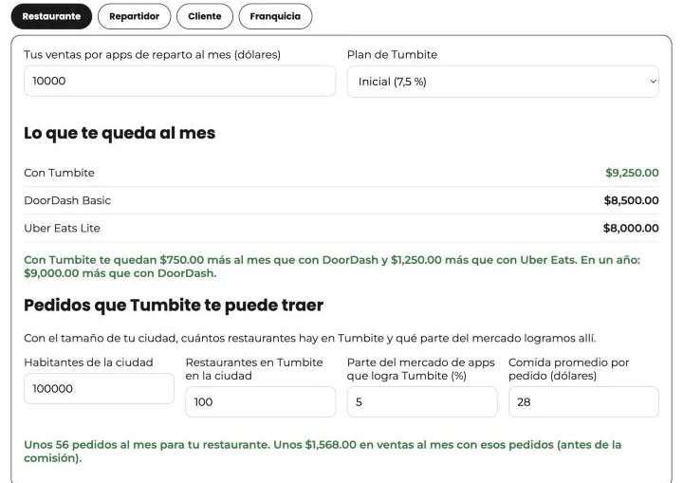Click the 'Restaurantes en Tumbite en la ciudad' label

pos(254,369)
